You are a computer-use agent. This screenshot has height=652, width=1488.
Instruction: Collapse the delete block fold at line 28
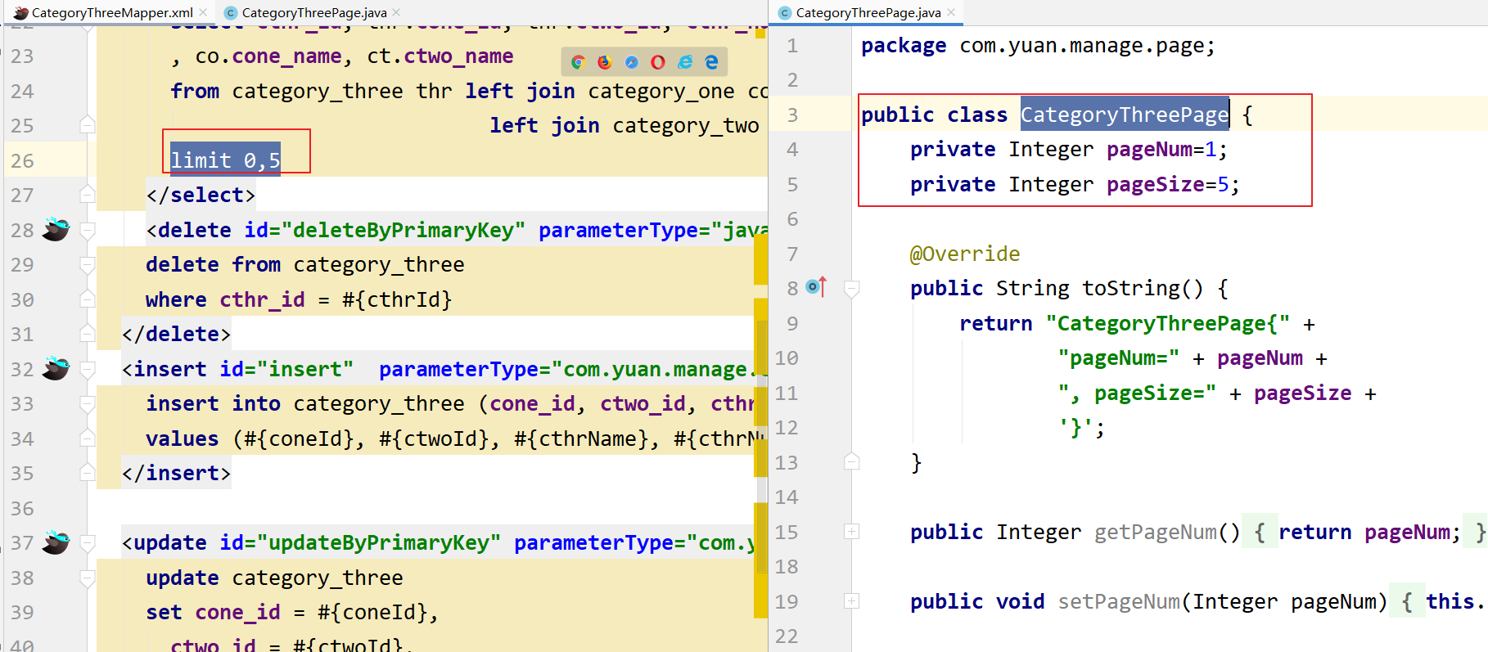[88, 230]
